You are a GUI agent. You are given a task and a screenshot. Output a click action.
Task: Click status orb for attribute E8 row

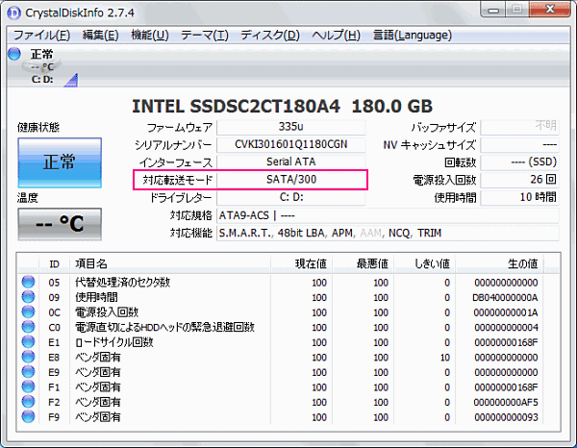[28, 357]
